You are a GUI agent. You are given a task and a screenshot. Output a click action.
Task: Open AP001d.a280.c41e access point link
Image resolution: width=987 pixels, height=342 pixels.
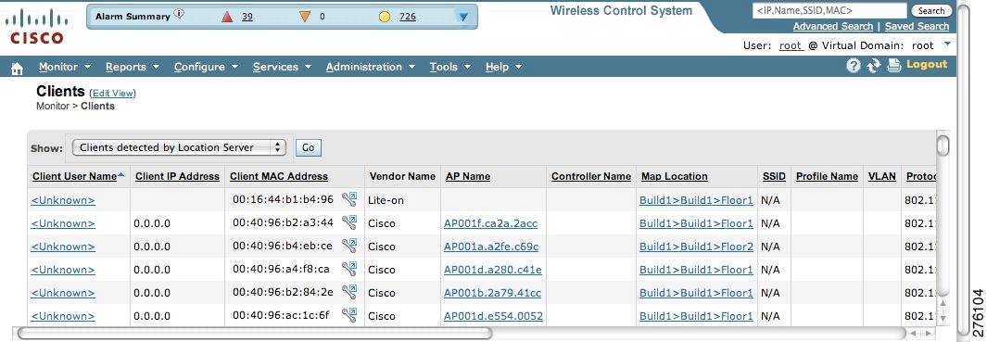pyautogui.click(x=493, y=271)
